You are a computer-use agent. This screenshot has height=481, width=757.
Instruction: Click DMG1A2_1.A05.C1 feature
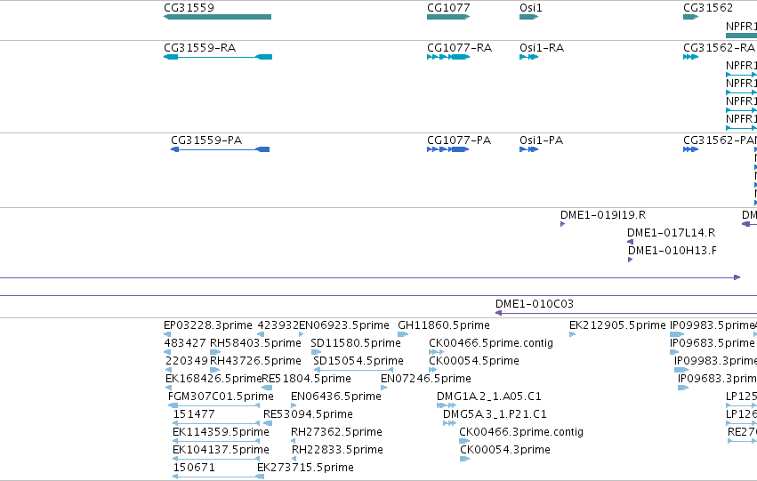pos(447,405)
